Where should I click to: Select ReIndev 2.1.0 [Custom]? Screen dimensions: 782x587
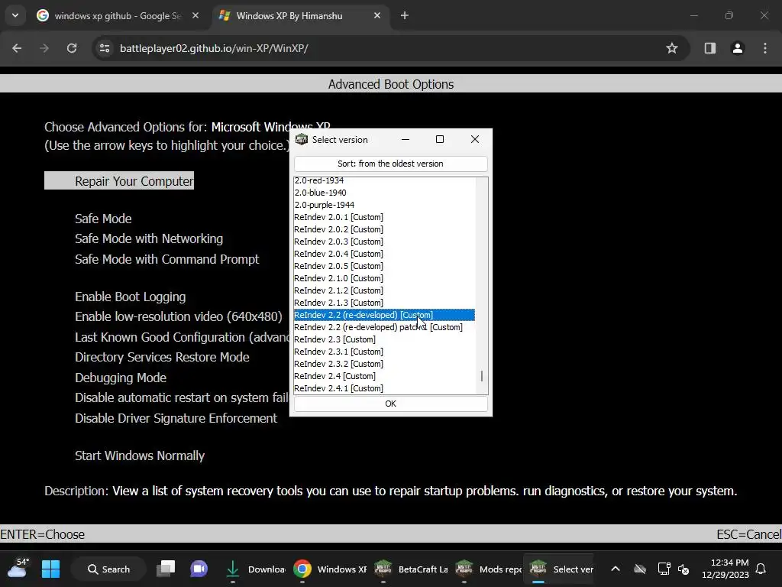pyautogui.click(x=384, y=278)
